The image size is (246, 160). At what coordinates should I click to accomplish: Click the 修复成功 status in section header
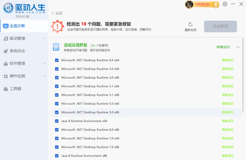click(x=223, y=47)
